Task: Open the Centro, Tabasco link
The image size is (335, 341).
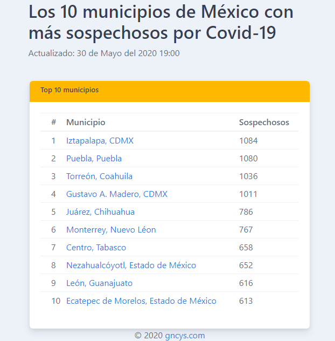Action: click(x=96, y=248)
